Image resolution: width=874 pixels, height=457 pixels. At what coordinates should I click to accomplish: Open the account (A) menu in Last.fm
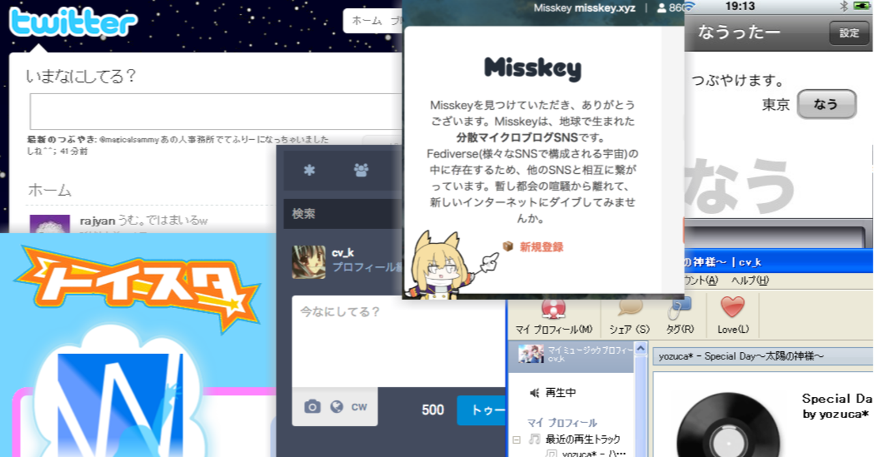coord(701,280)
